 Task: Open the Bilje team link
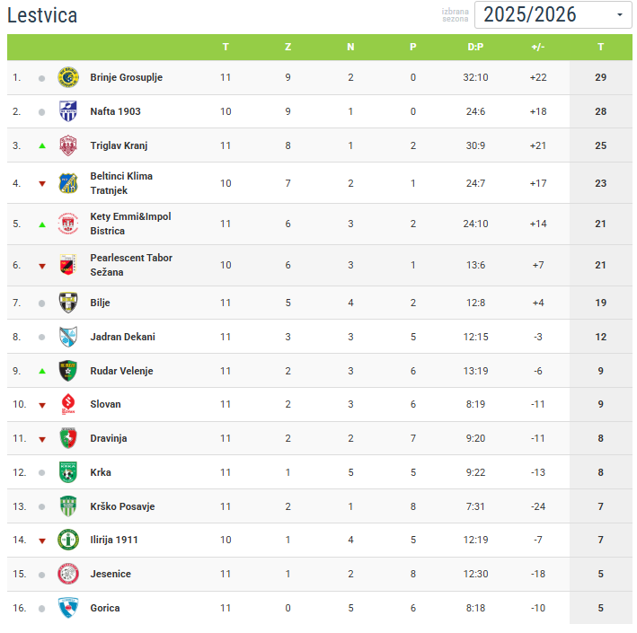click(100, 303)
